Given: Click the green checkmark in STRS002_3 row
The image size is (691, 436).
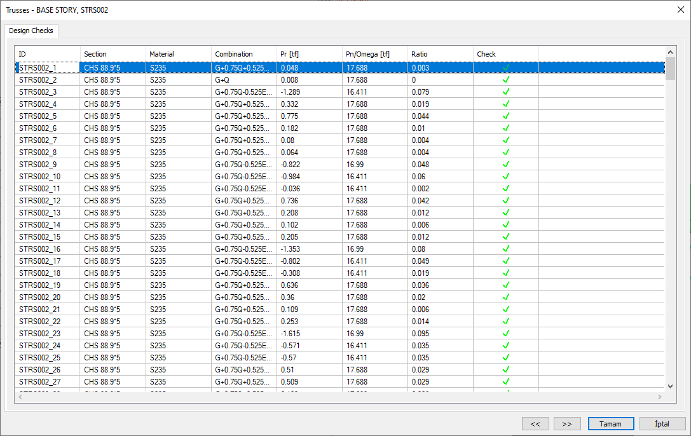Looking at the screenshot, I should coord(506,92).
